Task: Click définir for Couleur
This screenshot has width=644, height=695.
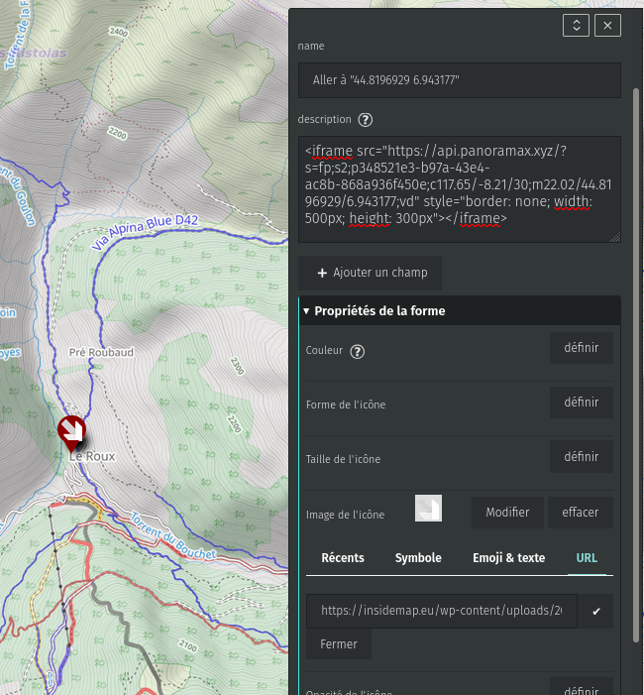Action: click(582, 348)
